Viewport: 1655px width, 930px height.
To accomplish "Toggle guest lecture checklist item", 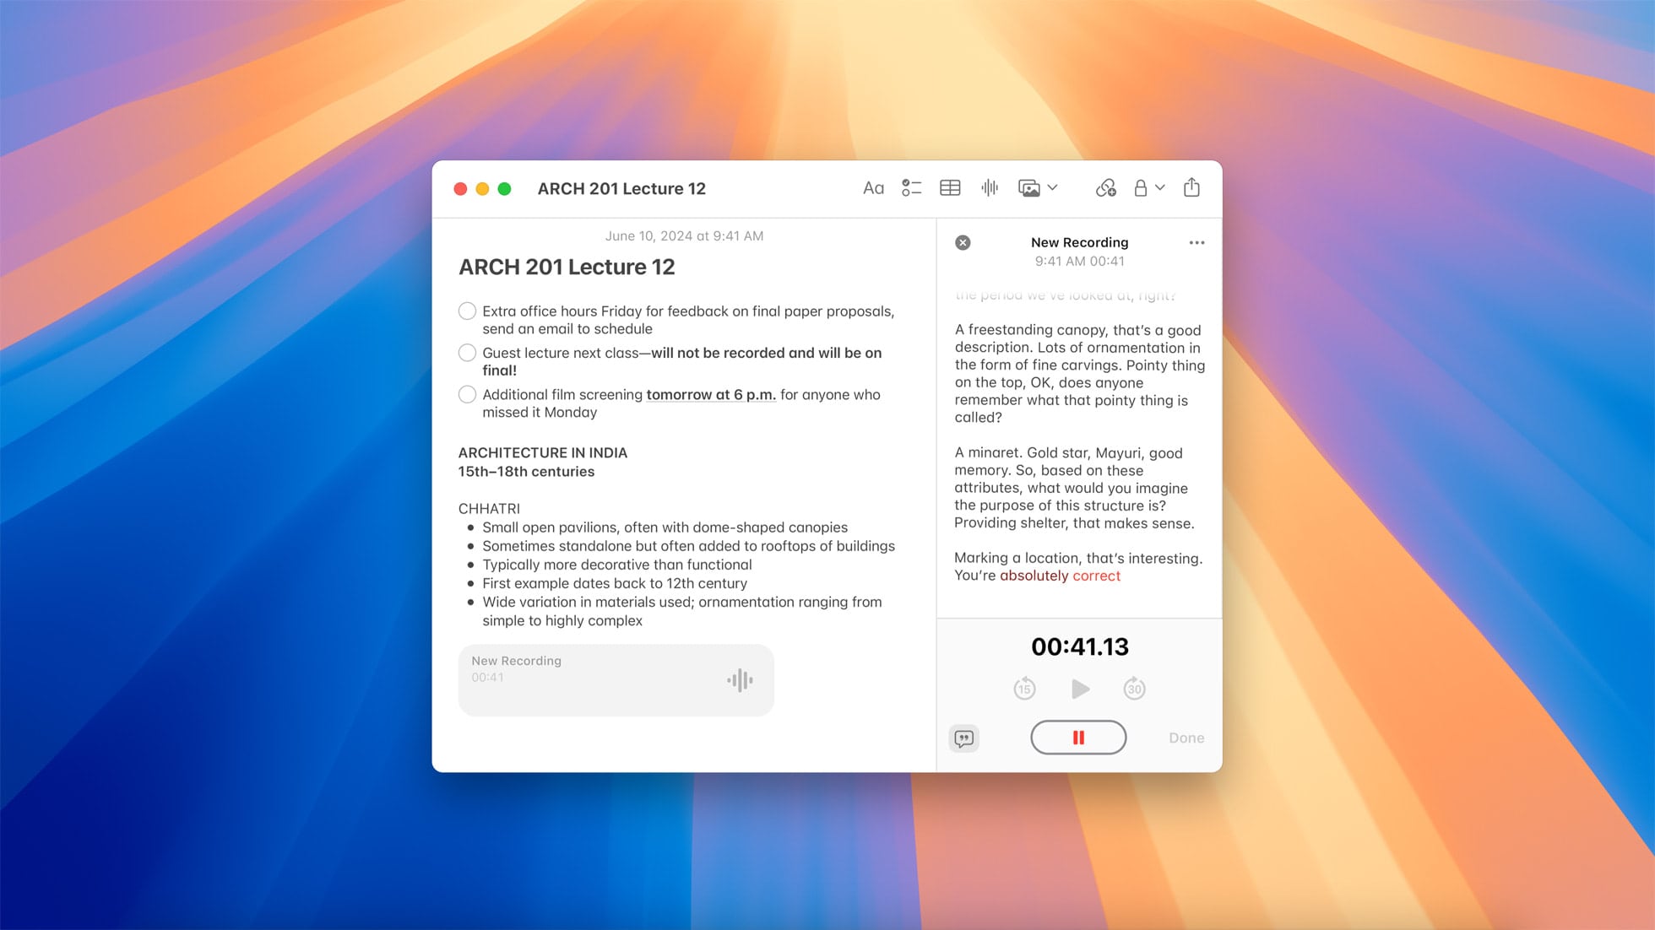I will tap(466, 352).
